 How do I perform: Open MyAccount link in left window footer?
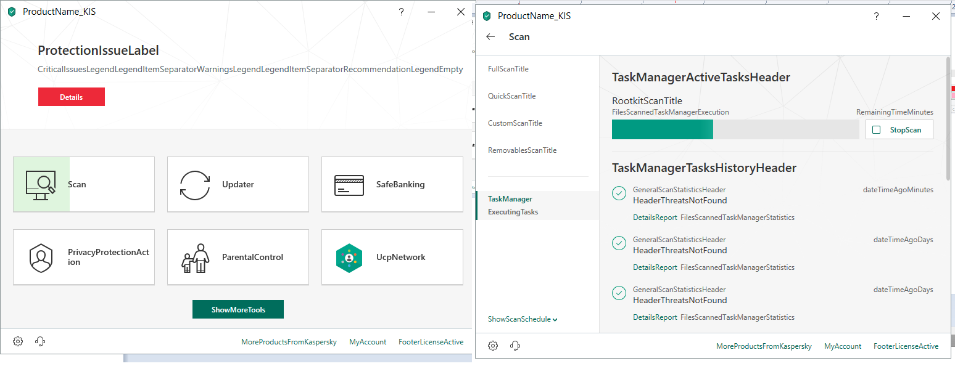click(368, 342)
